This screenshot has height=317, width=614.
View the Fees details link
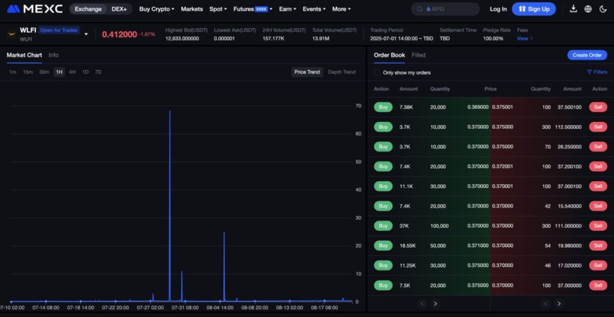coord(525,38)
